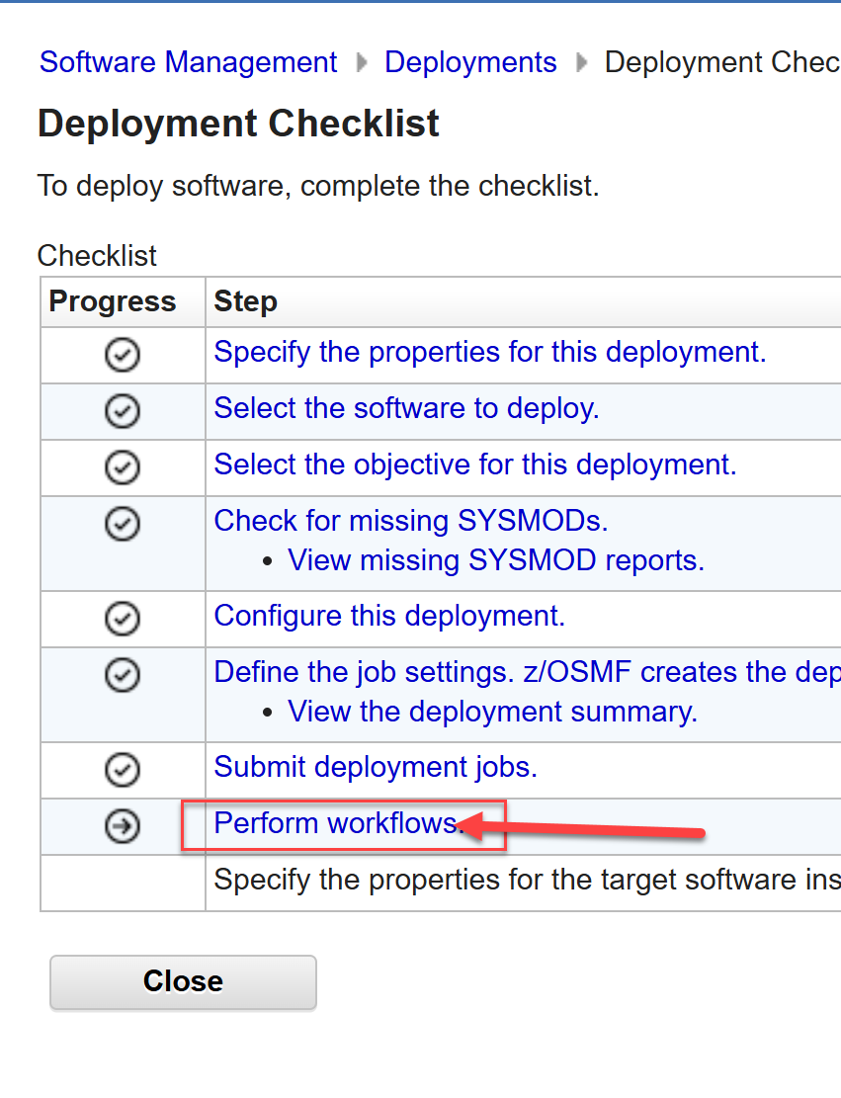Click the arrow icon beside 'Perform workflows'
Image resolution: width=841 pixels, height=1098 pixels.
tap(122, 826)
